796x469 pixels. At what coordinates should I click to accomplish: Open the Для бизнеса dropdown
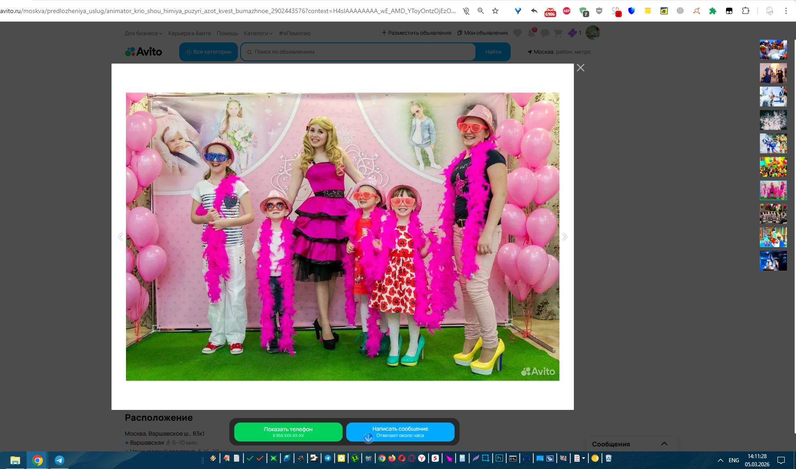pos(143,33)
